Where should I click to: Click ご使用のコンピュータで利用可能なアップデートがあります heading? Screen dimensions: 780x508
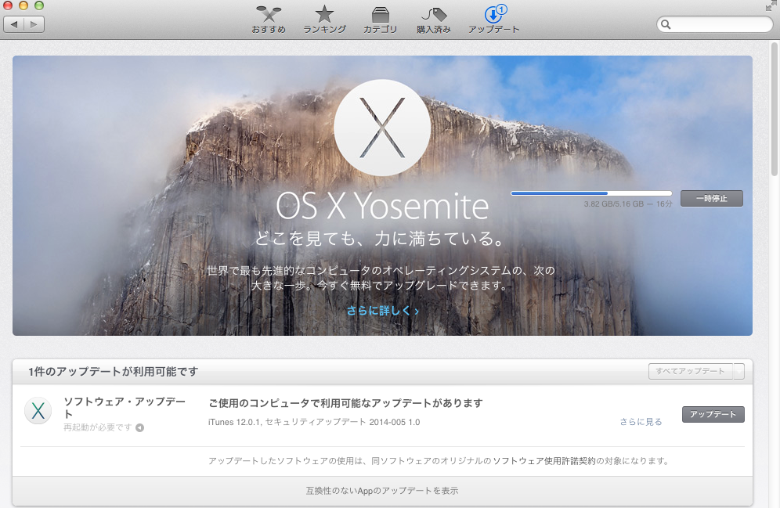345,403
